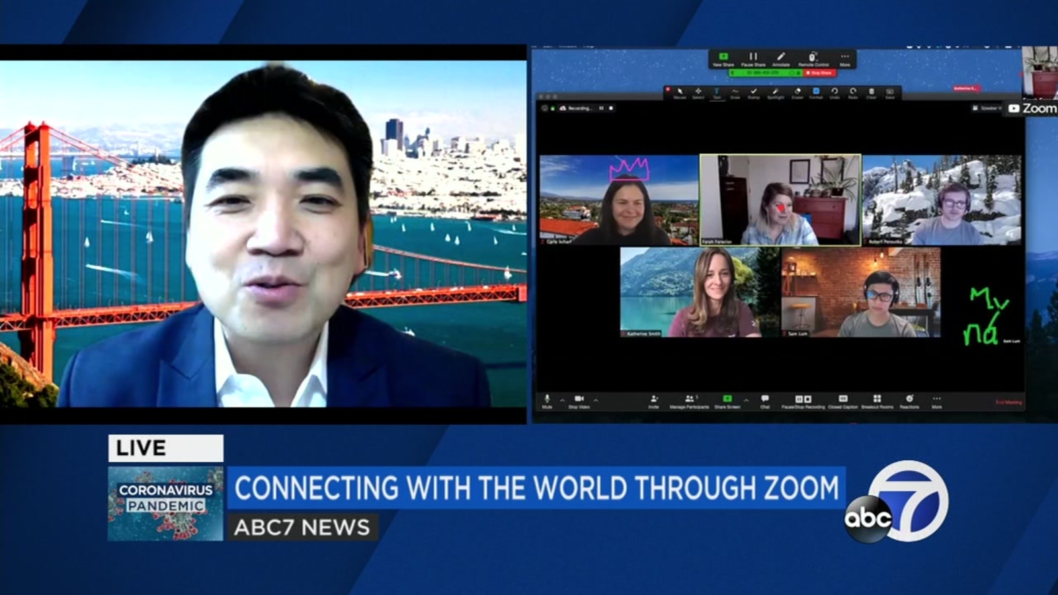
Task: Toggle Stop Video camera
Action: pyautogui.click(x=579, y=401)
